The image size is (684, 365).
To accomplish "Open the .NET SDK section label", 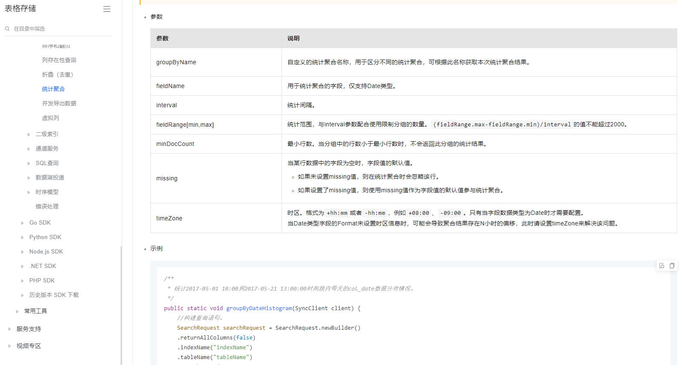I will 43,266.
